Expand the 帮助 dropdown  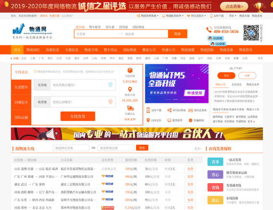(233, 16)
